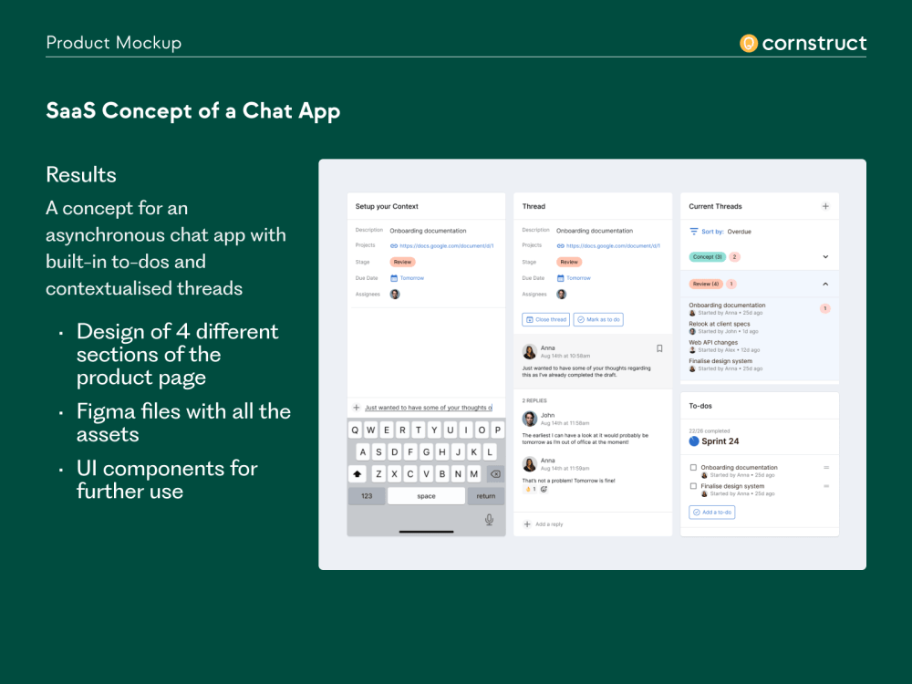Check the Onboarding documentation to-do checkbox
This screenshot has height=684, width=912.
coord(693,468)
